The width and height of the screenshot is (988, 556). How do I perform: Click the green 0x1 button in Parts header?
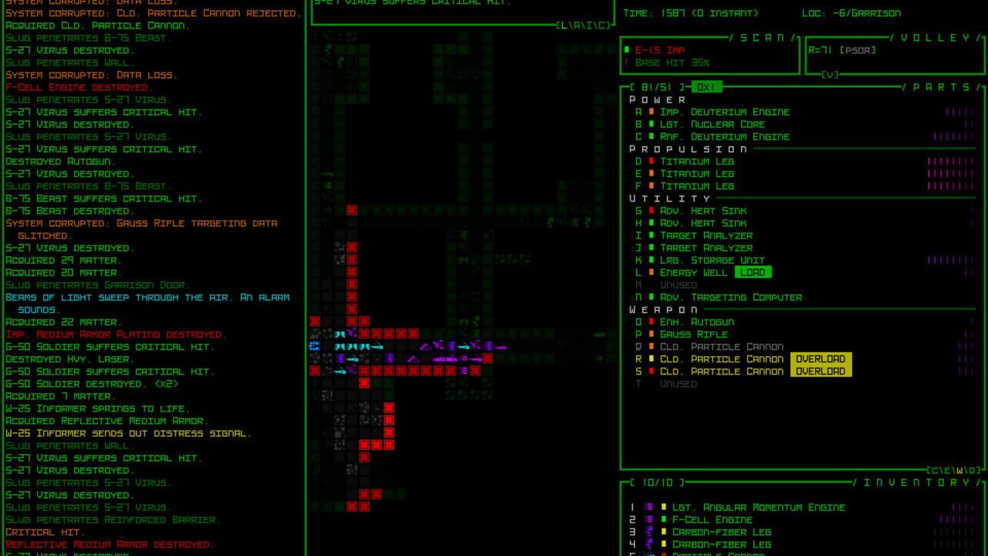coord(706,87)
